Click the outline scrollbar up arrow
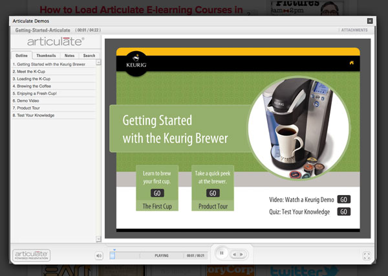The width and height of the screenshot is (388, 276). tap(98, 62)
